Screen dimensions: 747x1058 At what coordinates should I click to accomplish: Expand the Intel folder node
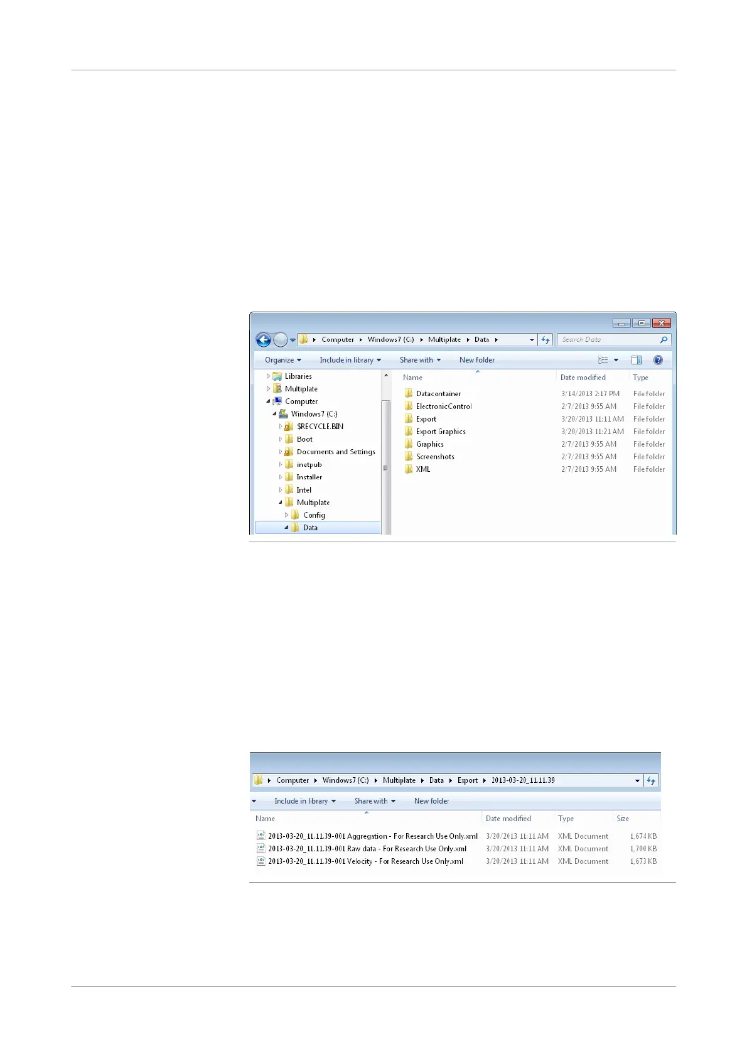pos(281,489)
